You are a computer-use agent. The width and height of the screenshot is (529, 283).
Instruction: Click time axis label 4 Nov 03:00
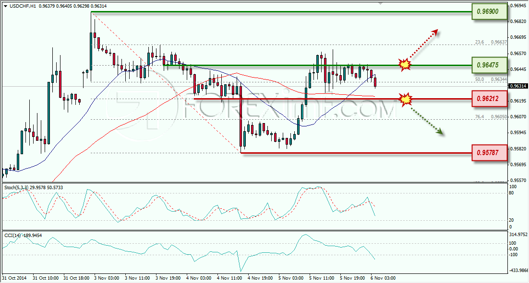[199, 278]
